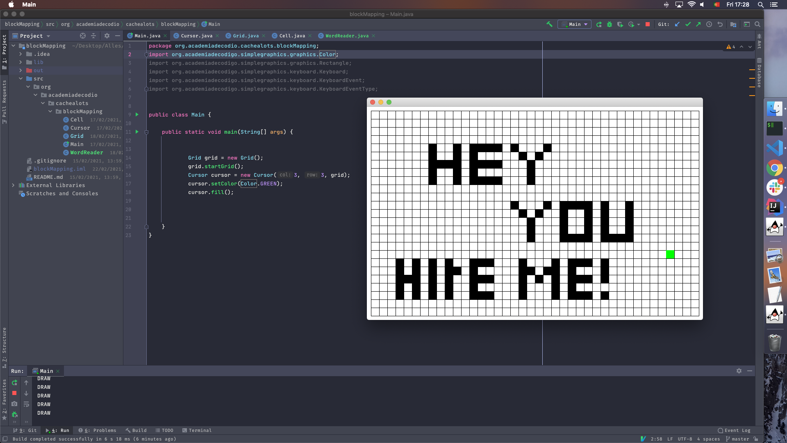Expand External Libraries in the project tree
The height and width of the screenshot is (443, 787).
point(14,185)
